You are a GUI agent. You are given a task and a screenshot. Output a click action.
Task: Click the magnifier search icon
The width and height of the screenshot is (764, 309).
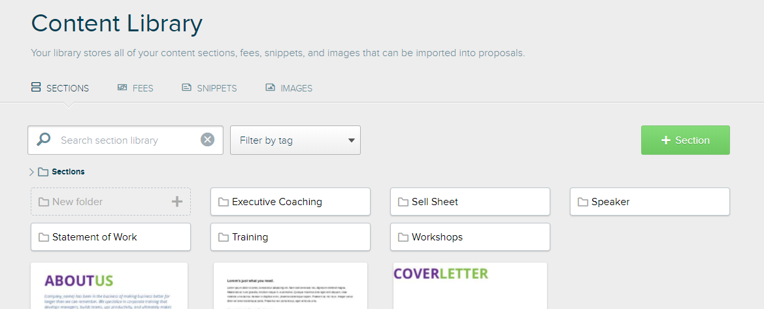[x=44, y=139]
